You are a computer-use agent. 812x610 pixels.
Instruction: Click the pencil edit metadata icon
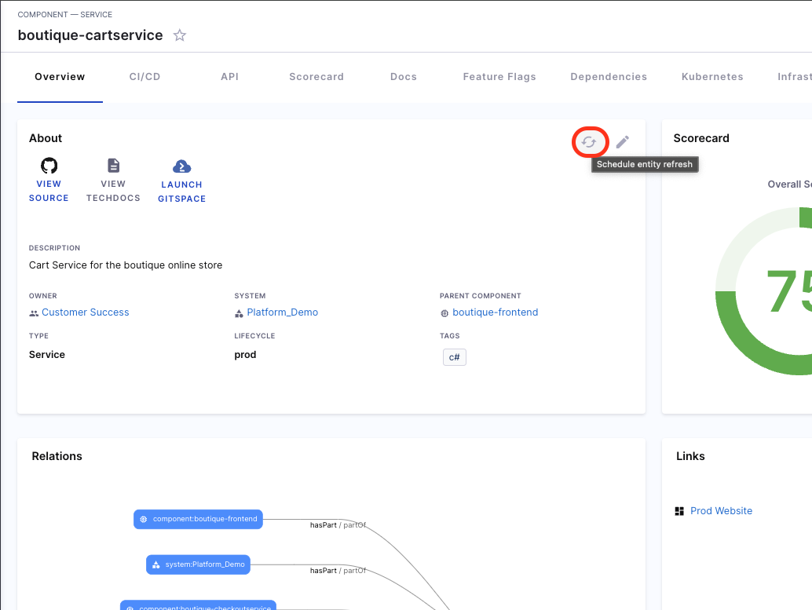[622, 142]
